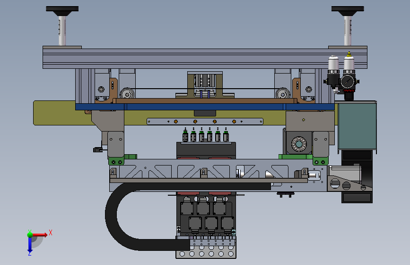
Task: Select the left belt pulley wheel
Action: pyautogui.click(x=127, y=94)
